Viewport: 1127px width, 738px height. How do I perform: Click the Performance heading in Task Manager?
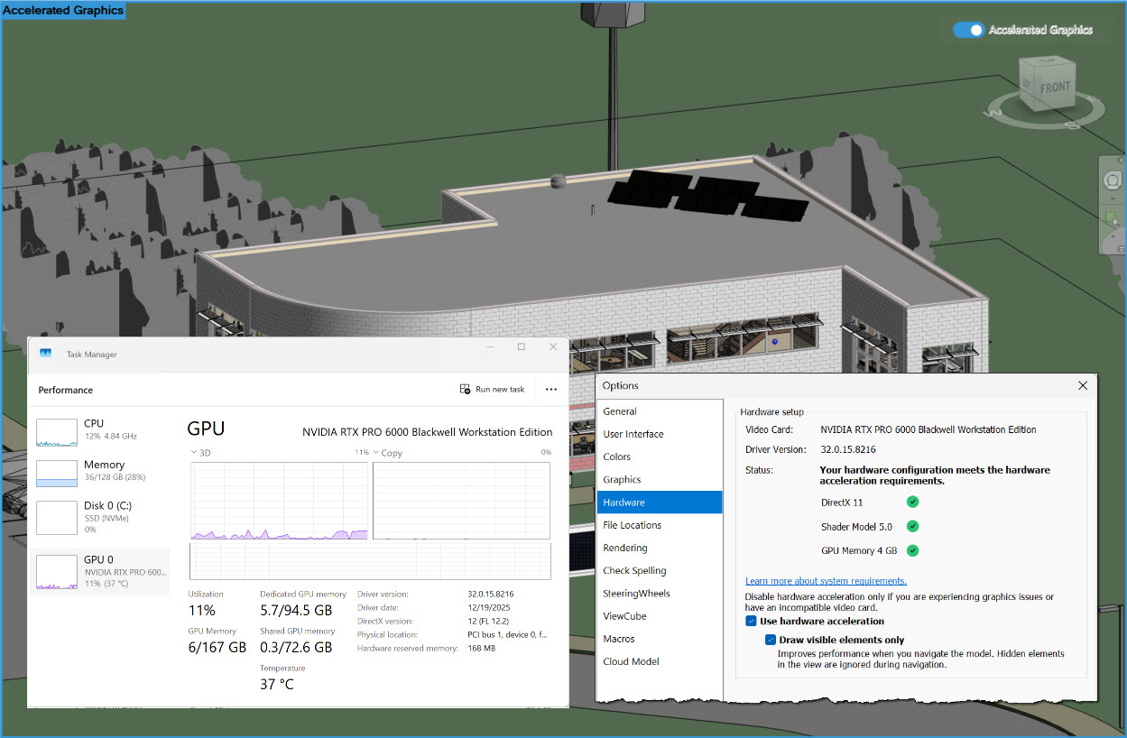point(66,390)
